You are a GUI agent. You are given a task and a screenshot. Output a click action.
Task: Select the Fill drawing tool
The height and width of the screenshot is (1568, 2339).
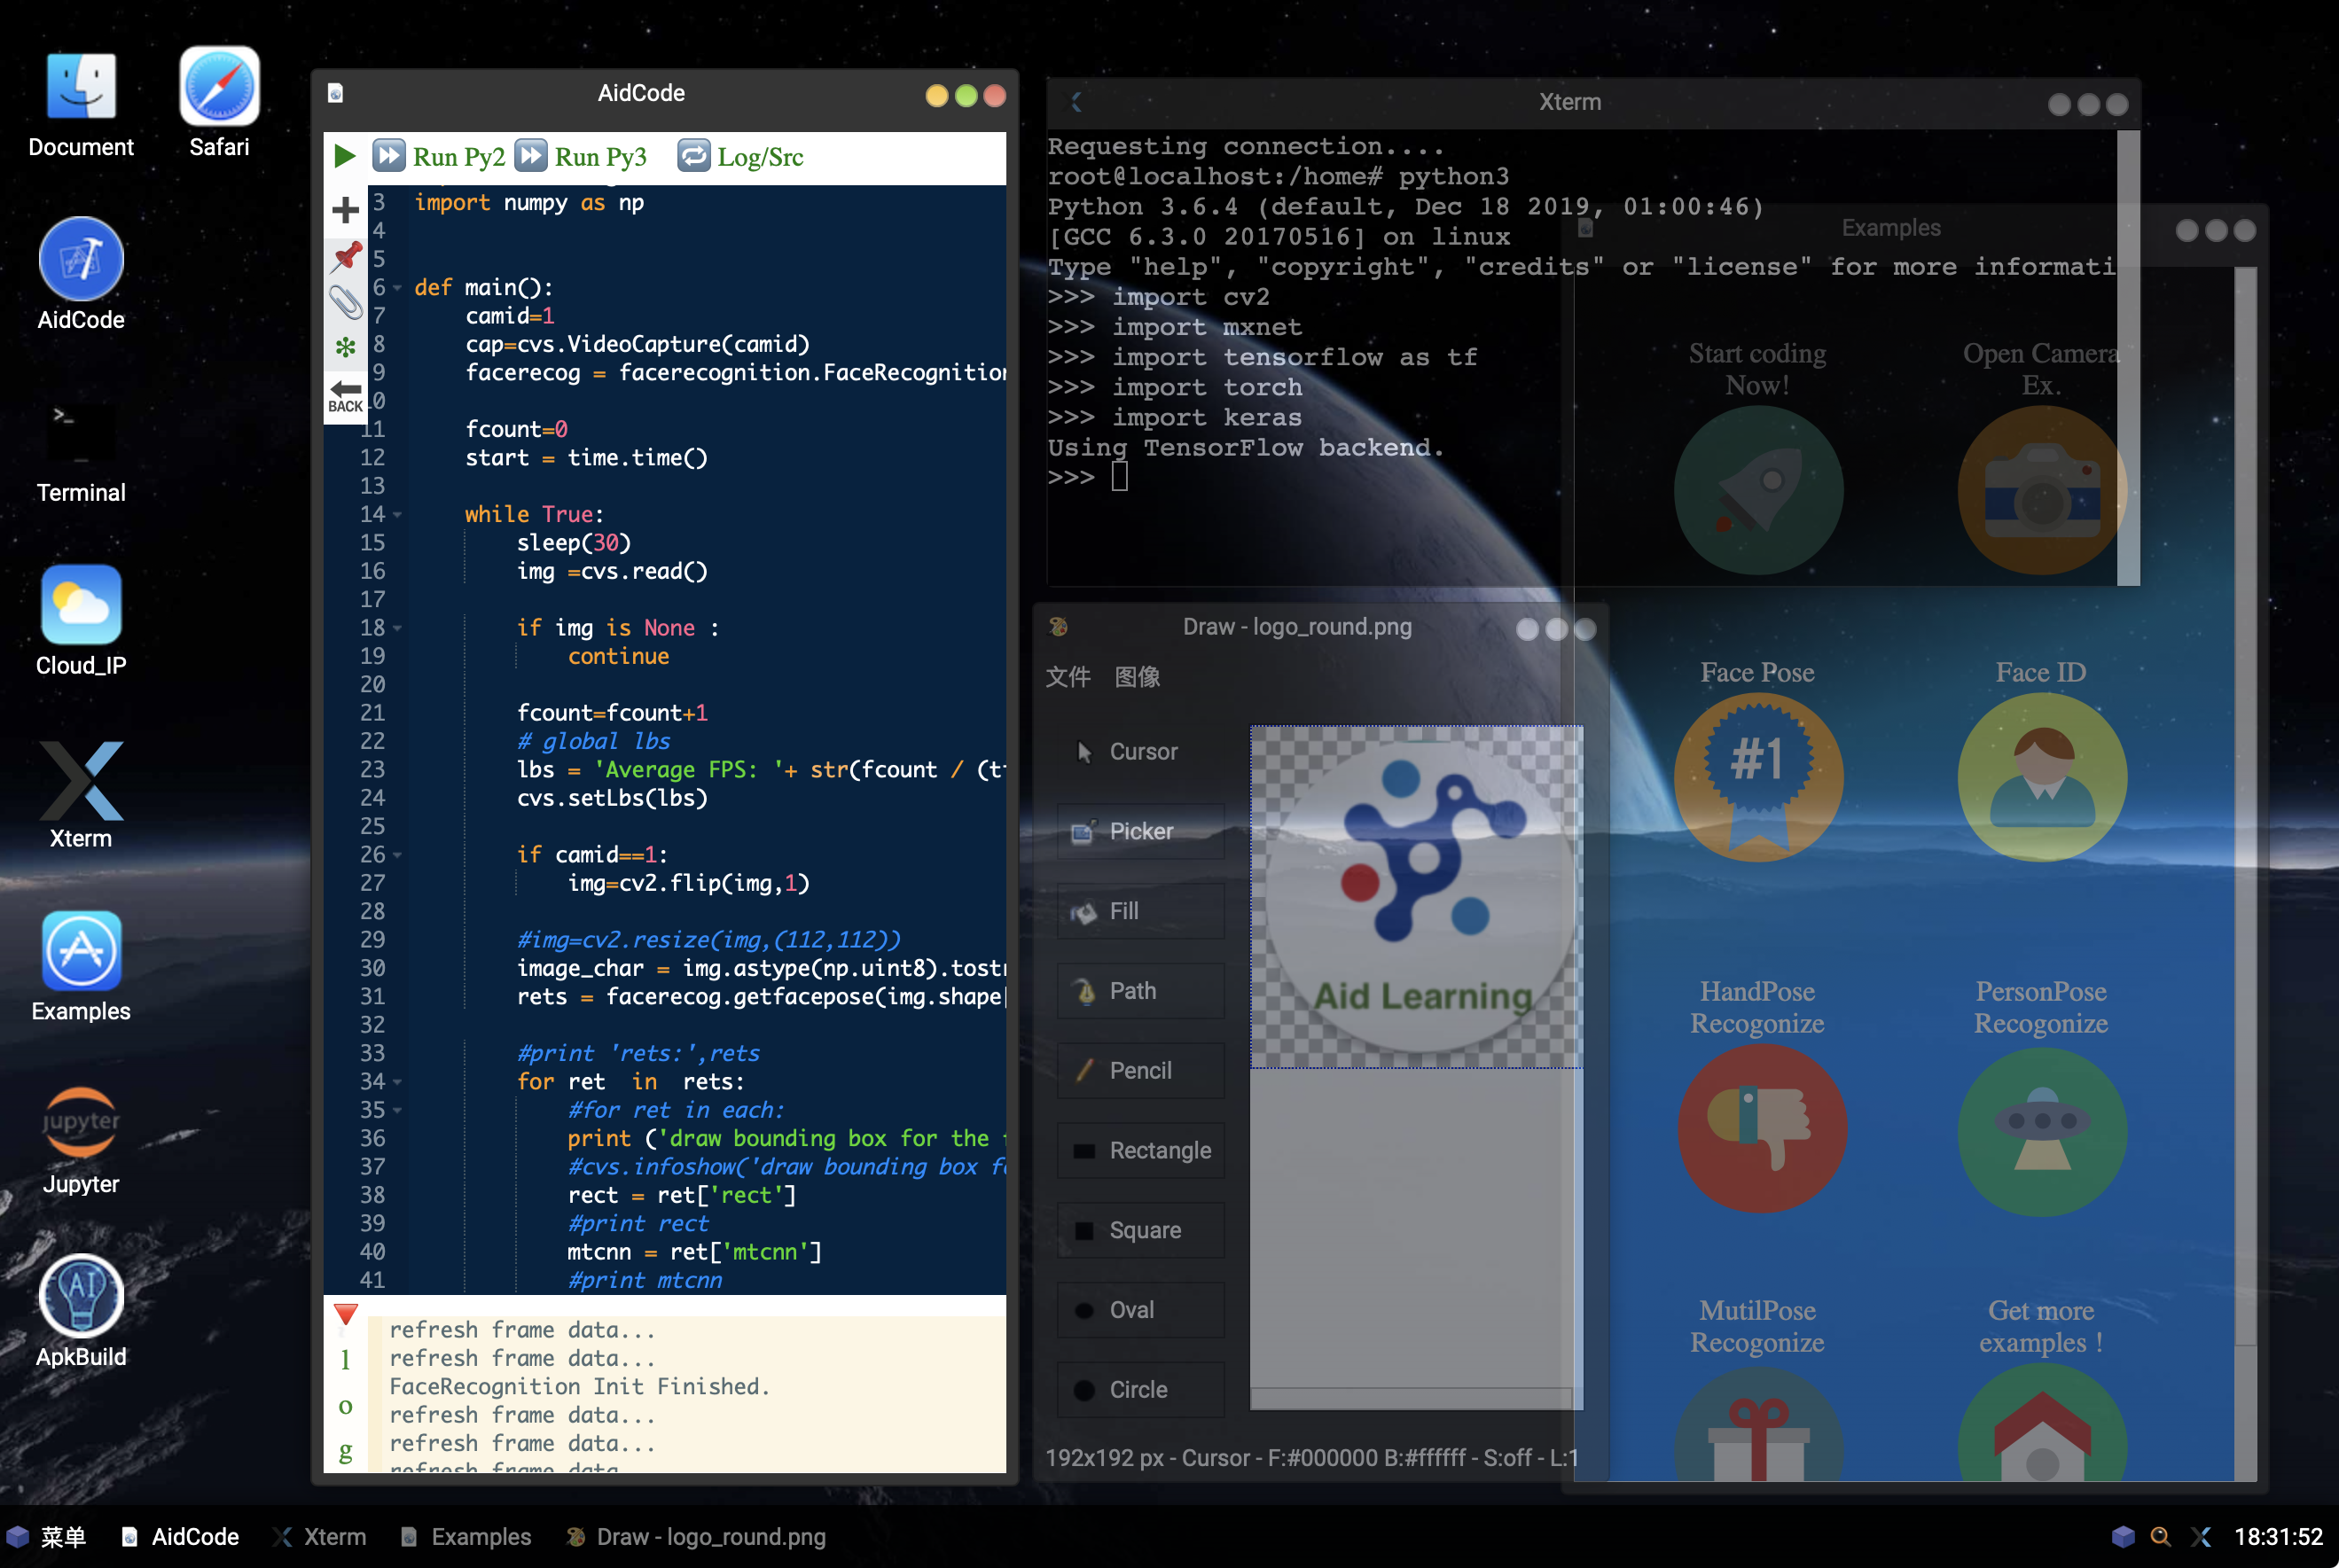point(1140,911)
